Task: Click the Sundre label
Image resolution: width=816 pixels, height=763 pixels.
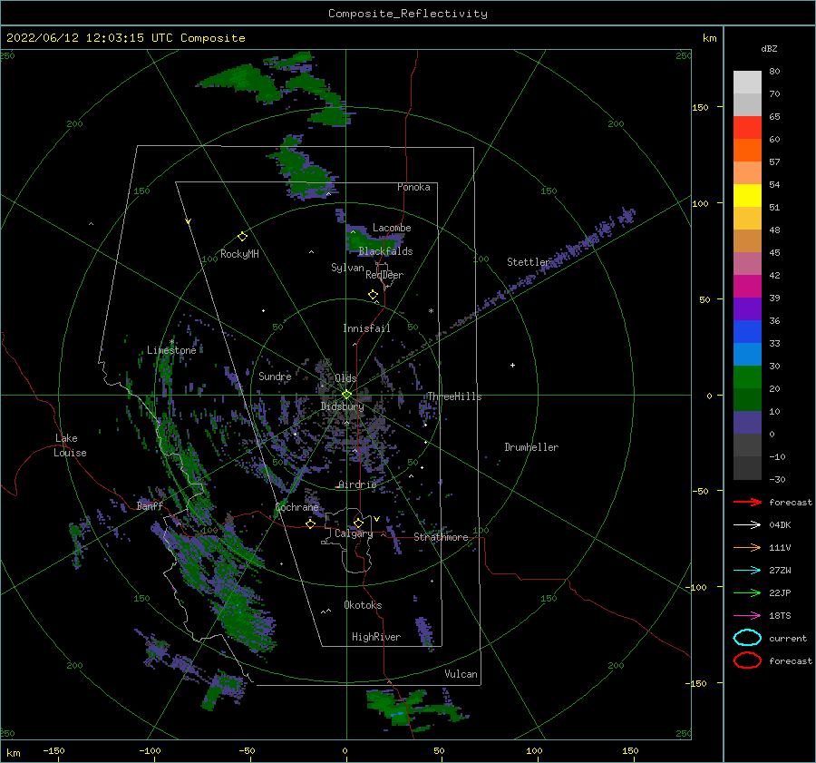Action: tap(275, 376)
